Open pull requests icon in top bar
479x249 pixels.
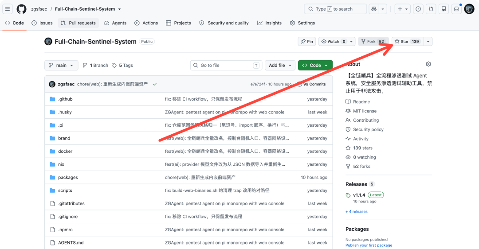431,9
